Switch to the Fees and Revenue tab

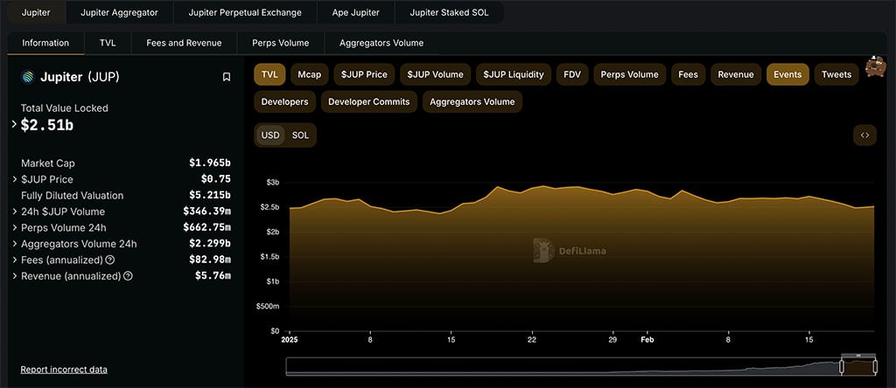[184, 43]
